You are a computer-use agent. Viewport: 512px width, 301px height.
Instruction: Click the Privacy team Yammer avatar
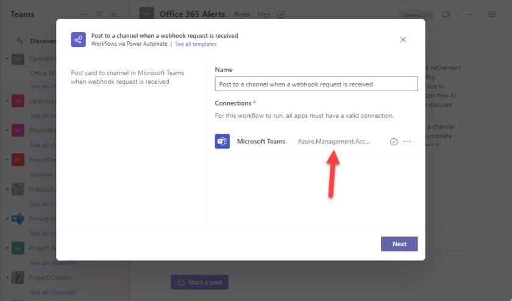tap(18, 218)
